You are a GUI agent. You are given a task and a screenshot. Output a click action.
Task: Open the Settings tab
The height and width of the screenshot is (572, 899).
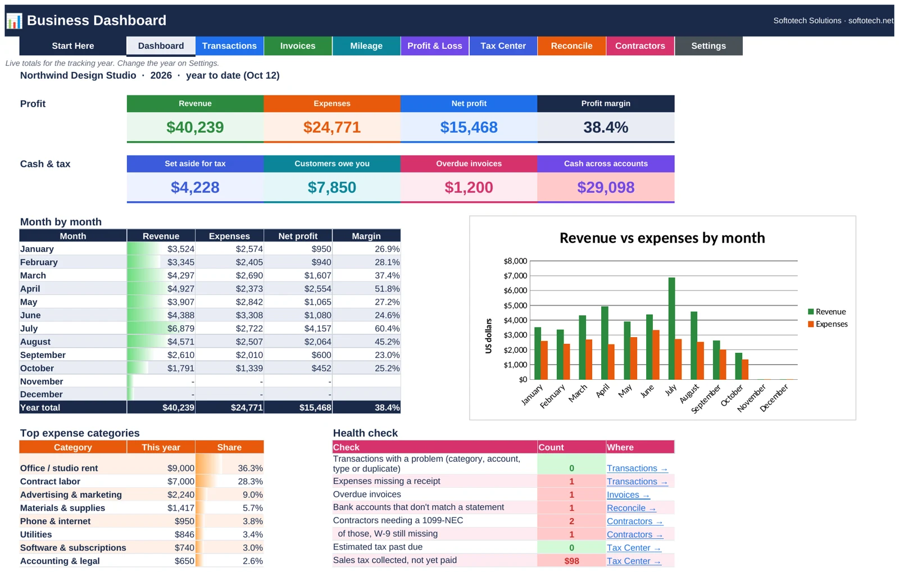click(709, 46)
